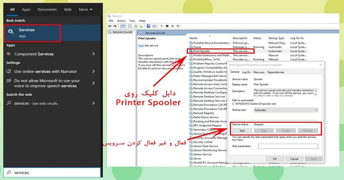
Task: Click the Stop Service square icon
Action: [x=167, y=26]
